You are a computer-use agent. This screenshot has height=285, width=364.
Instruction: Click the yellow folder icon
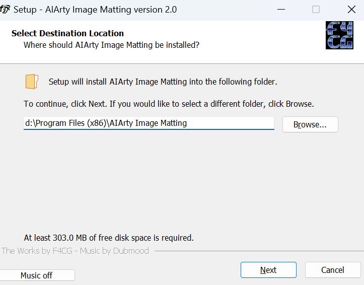coord(32,82)
